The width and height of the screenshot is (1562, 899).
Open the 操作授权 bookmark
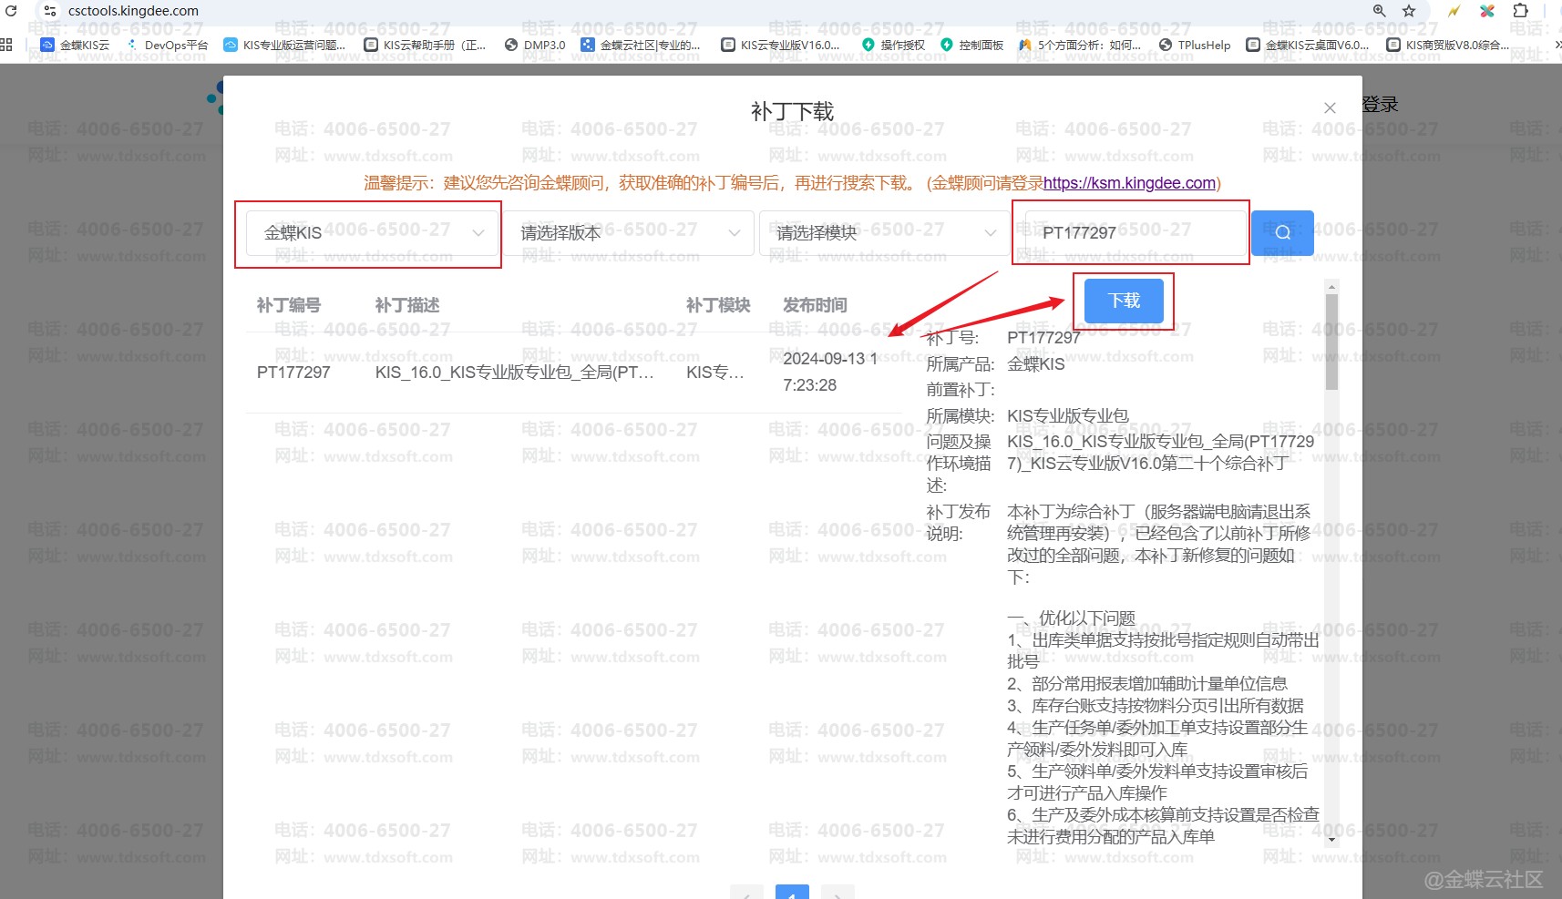[x=893, y=45]
